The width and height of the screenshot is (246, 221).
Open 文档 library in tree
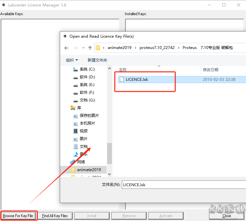(80, 147)
